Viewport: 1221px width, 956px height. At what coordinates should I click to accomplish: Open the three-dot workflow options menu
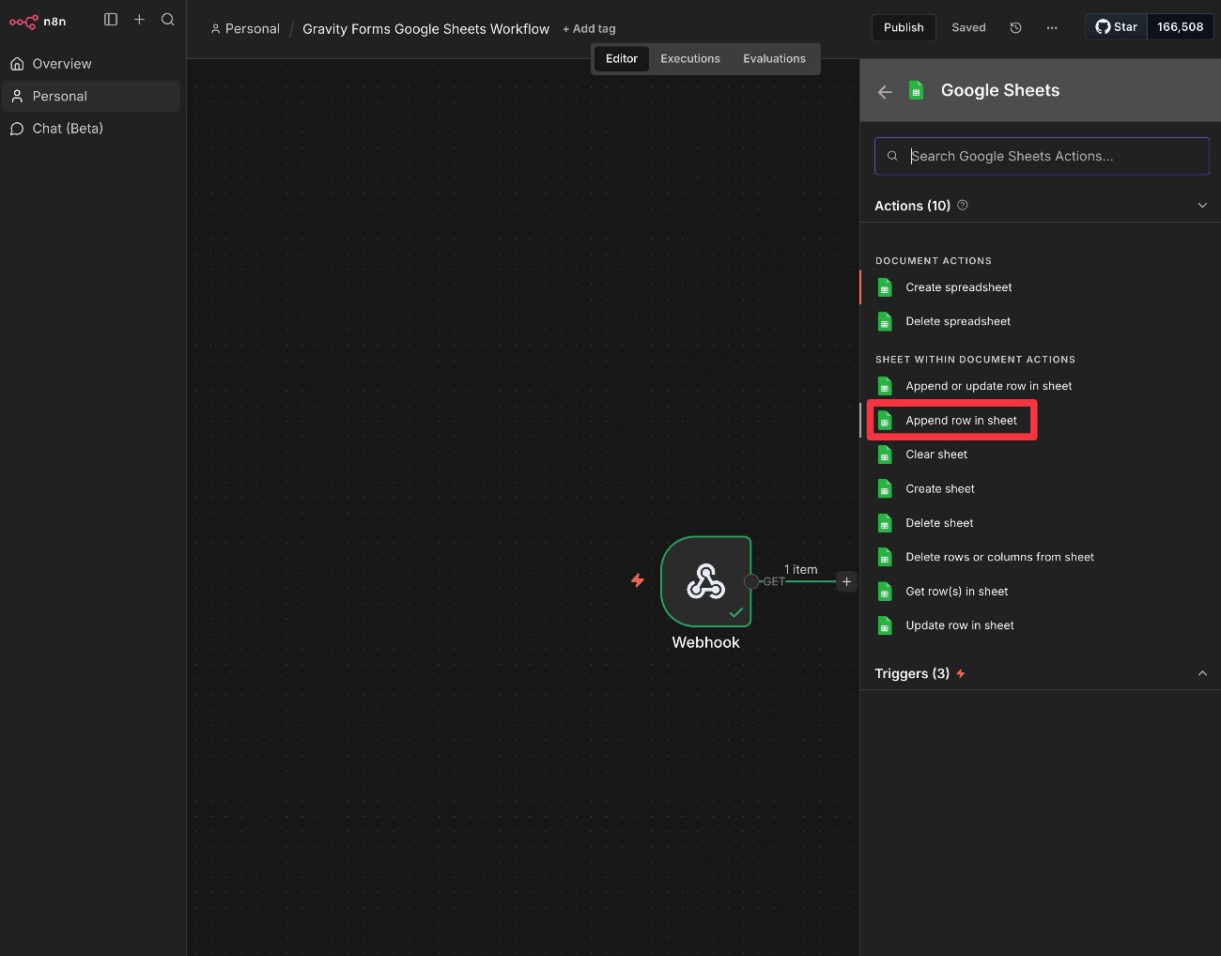1052,28
